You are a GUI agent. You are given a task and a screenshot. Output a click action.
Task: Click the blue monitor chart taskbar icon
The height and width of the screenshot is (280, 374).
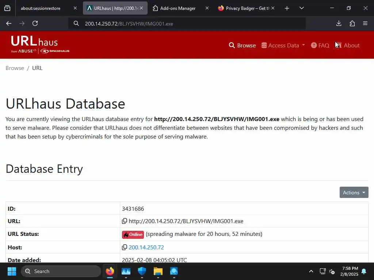126,271
